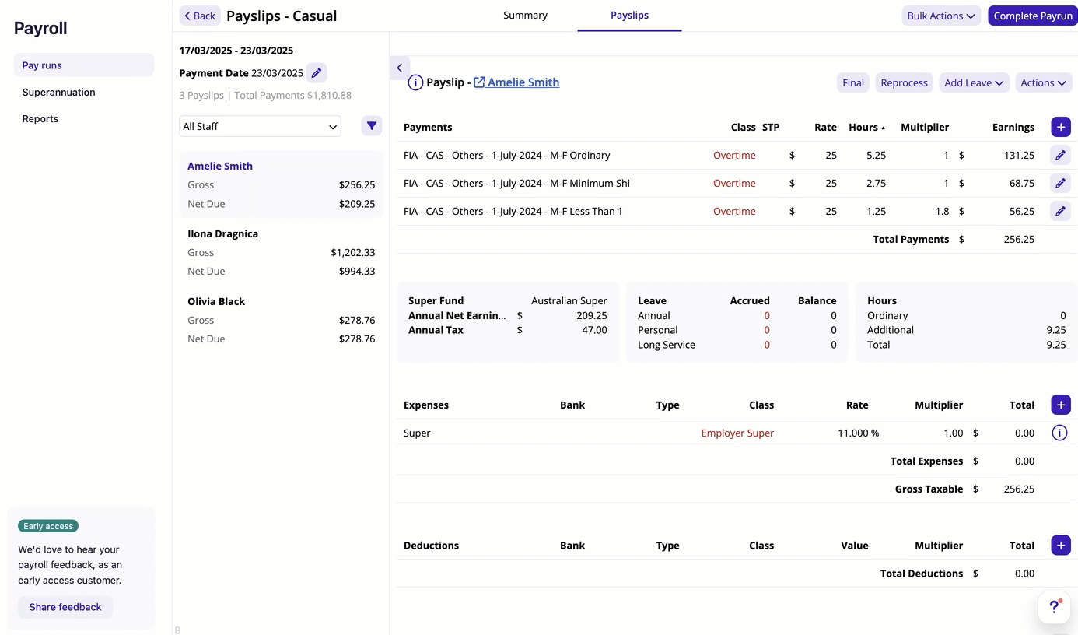This screenshot has width=1078, height=635.
Task: Expand the Add Leave menu
Action: click(x=974, y=82)
